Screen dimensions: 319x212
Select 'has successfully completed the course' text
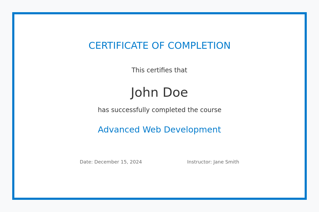coord(159,110)
